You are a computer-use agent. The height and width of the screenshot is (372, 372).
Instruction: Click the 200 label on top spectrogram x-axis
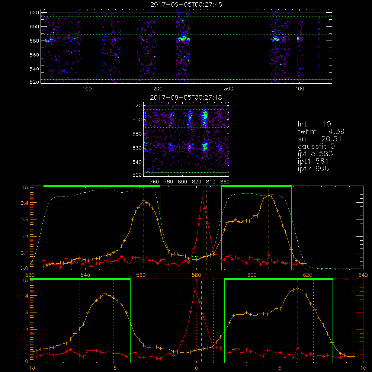tap(158, 89)
